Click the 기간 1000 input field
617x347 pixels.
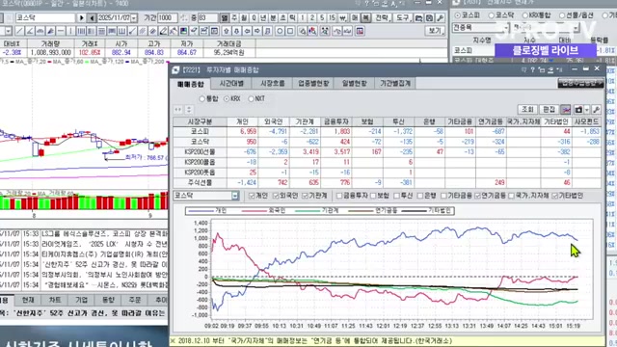point(167,17)
